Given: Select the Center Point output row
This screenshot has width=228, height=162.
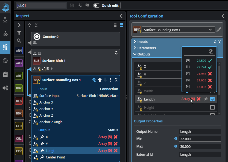Looking at the screenshot, I should click(x=55, y=157).
